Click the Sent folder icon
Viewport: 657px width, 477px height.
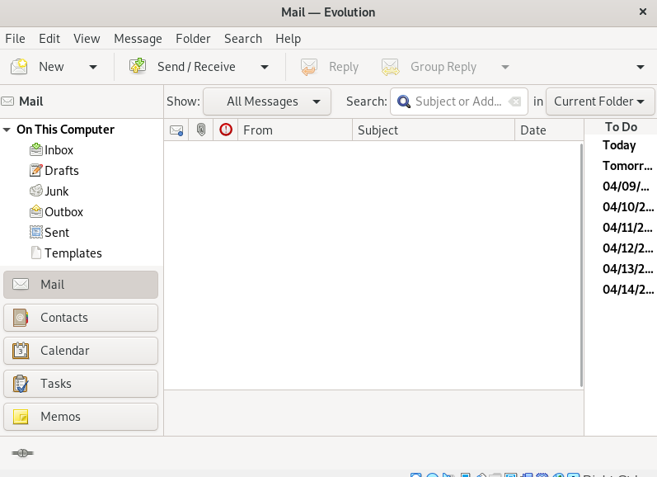click(x=36, y=233)
